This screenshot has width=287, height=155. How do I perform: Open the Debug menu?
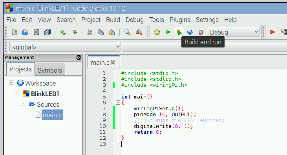(135, 20)
